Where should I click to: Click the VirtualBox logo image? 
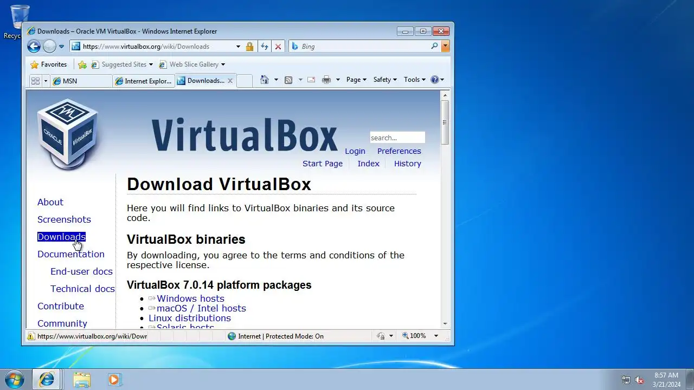pyautogui.click(x=68, y=134)
